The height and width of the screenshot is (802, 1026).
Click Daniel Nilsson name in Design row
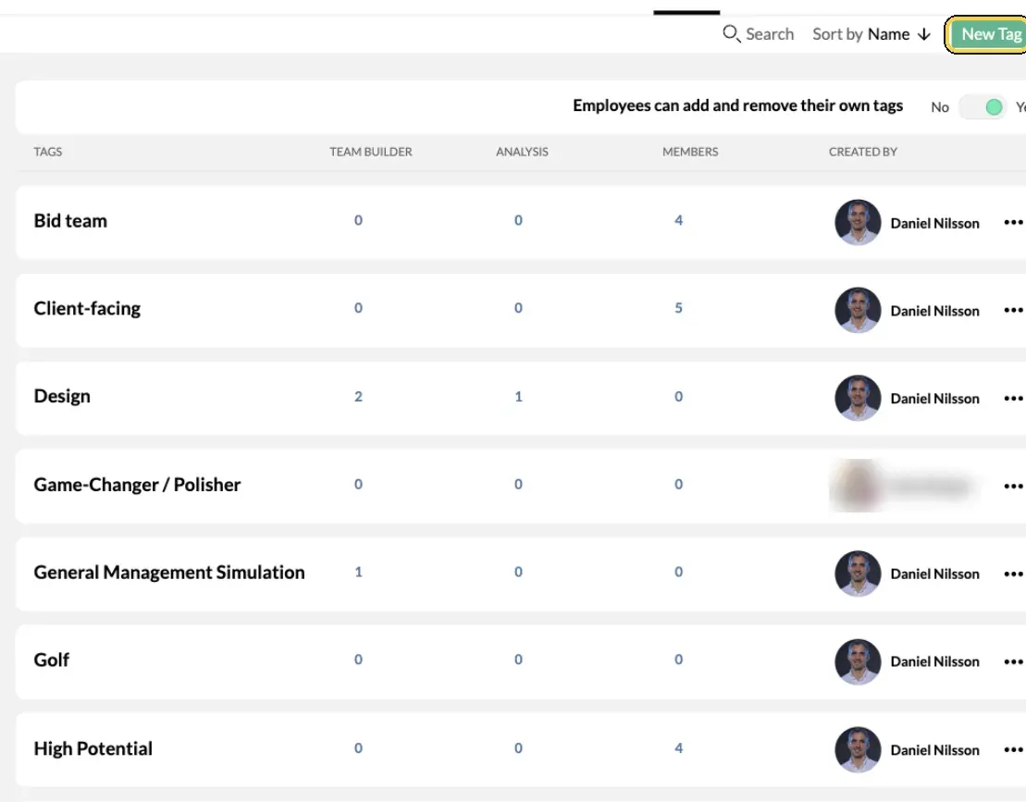[935, 399]
